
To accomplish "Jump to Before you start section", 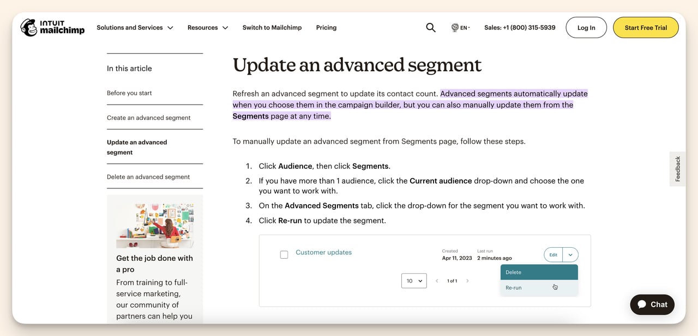I will [129, 93].
